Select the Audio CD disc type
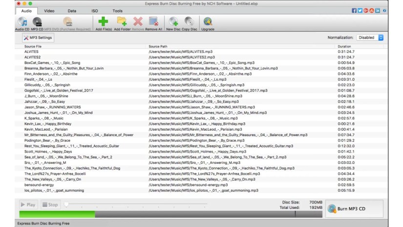Image resolution: width=403 pixels, height=227 pixels. (x=22, y=23)
